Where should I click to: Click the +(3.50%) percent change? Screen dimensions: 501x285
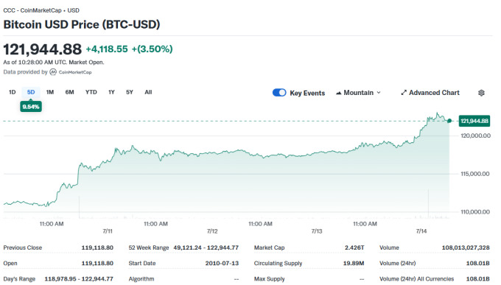[152, 49]
